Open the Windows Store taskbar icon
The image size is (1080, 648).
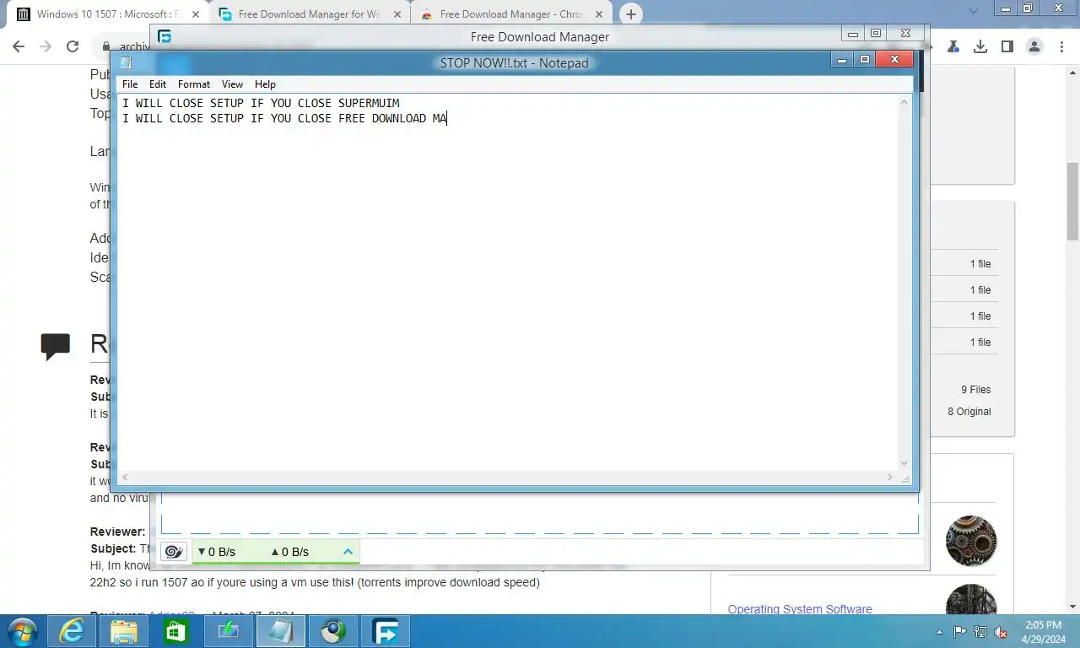click(176, 631)
